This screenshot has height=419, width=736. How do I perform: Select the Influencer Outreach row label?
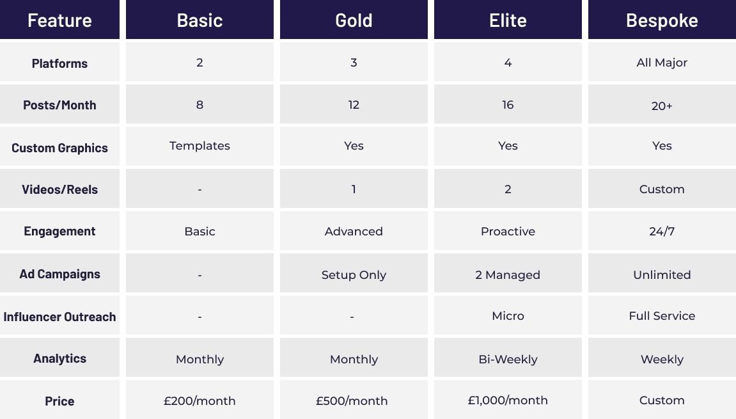(59, 315)
